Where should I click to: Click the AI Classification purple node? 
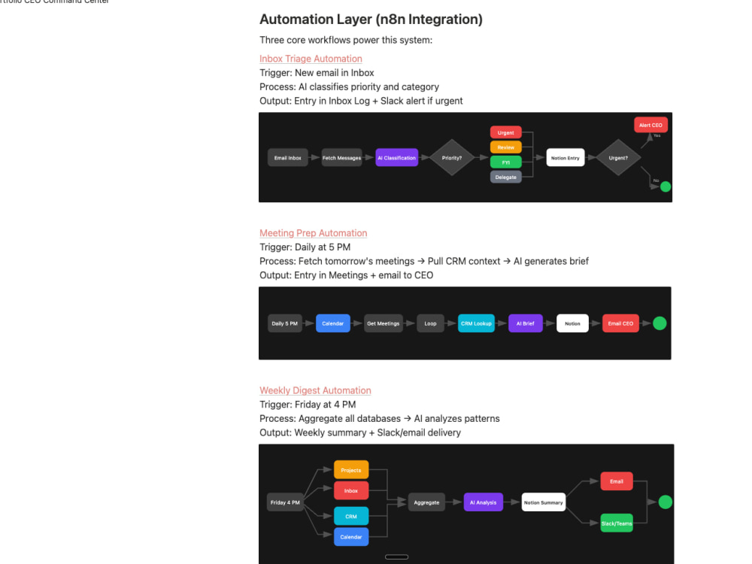[396, 158]
